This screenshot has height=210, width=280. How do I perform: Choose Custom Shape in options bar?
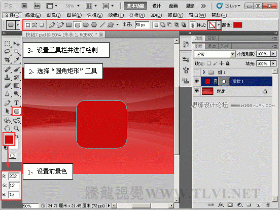(111, 25)
